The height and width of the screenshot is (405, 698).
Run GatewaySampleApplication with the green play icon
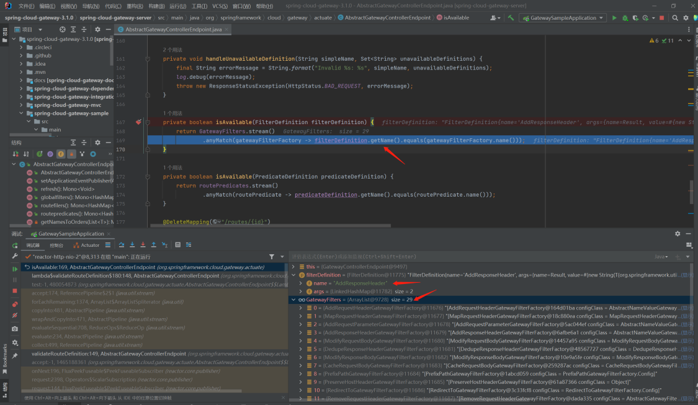point(614,18)
